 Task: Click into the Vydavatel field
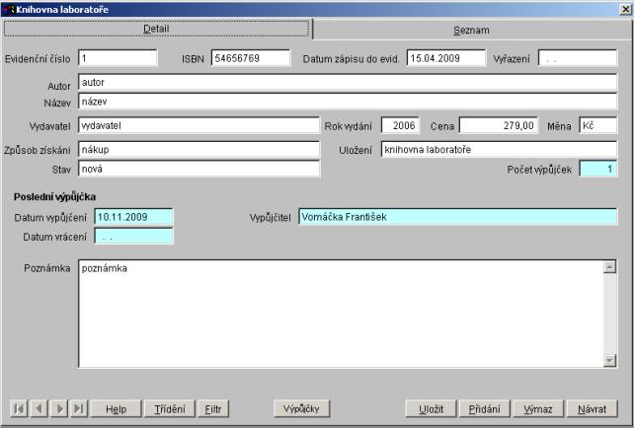coord(198,125)
